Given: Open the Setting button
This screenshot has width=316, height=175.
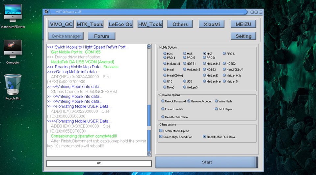Looking at the screenshot, I should [x=243, y=36].
